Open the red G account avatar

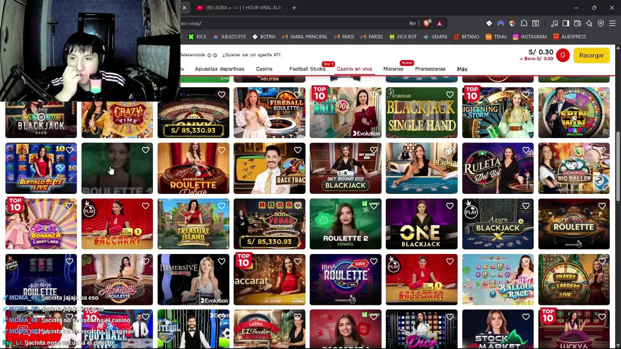[563, 55]
